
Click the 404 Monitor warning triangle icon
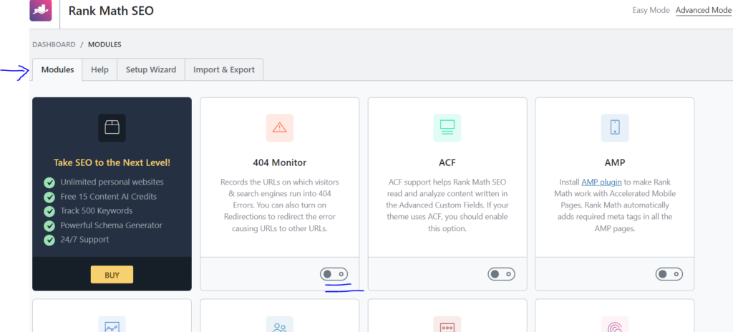pos(280,127)
